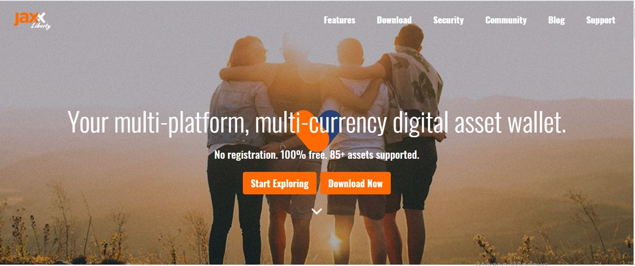Viewport: 635px width, 266px height.
Task: Go to the Security section
Action: 448,20
